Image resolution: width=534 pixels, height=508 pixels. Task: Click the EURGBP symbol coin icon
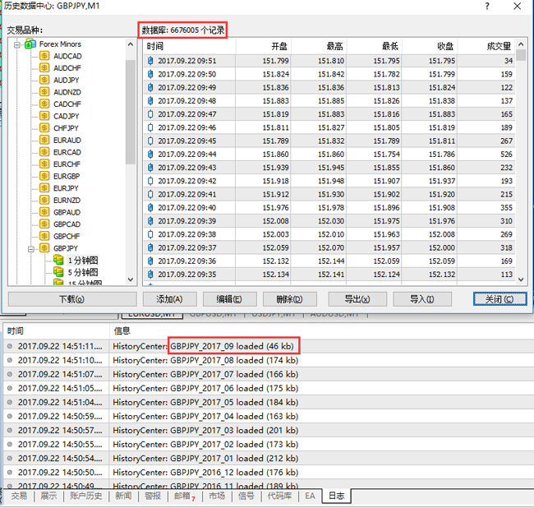point(44,176)
